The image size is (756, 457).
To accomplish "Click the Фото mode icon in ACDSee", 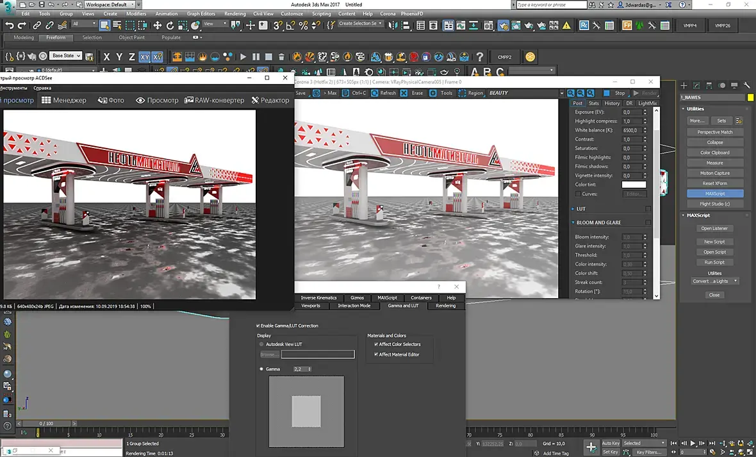I will (x=102, y=100).
